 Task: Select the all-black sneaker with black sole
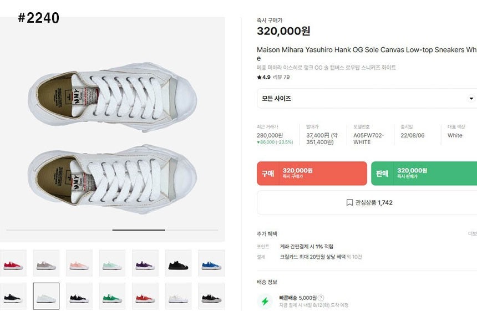(178, 263)
